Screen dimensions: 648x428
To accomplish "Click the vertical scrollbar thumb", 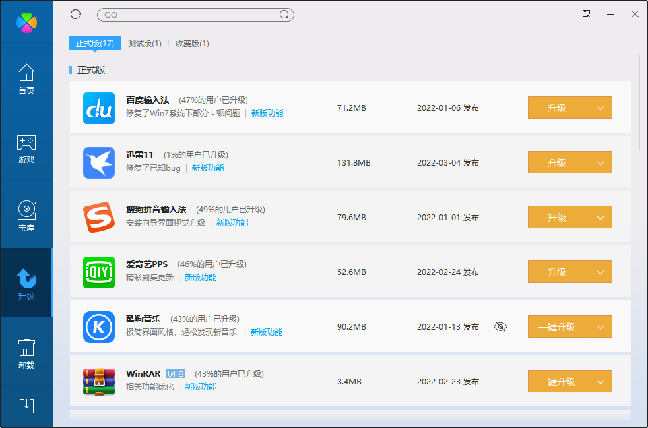I will (x=639, y=102).
